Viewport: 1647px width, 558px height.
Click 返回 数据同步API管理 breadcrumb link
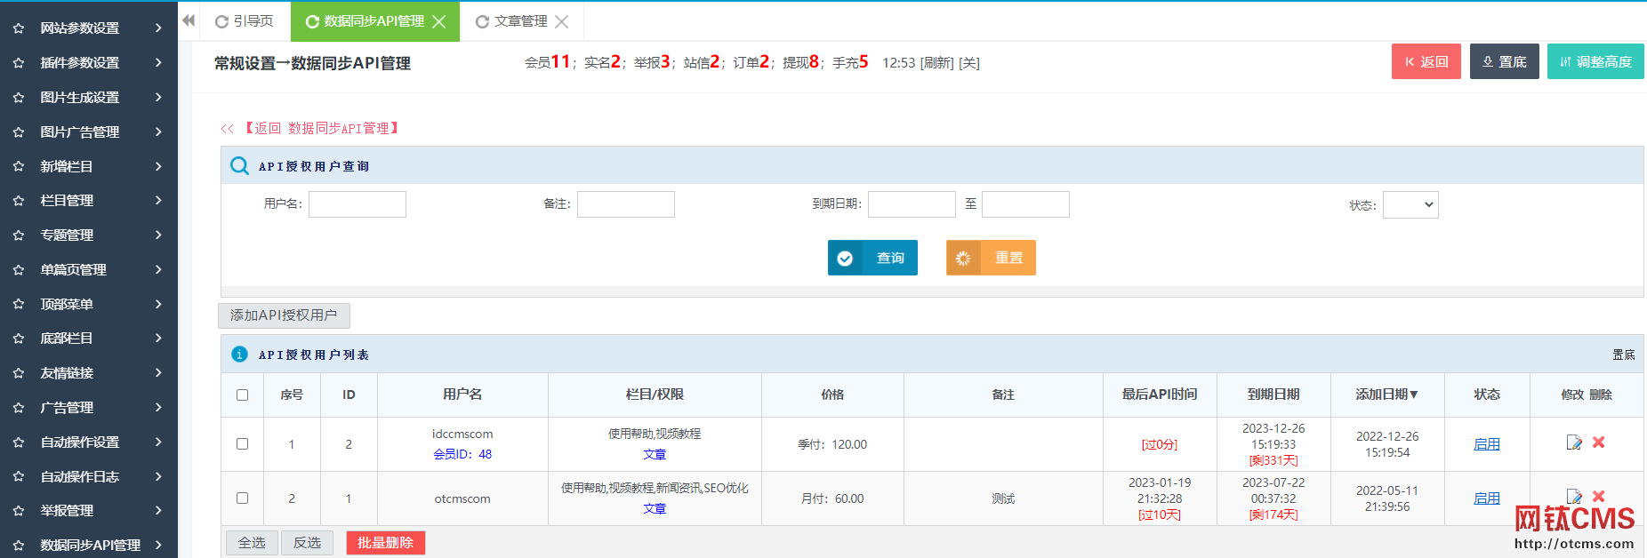(310, 129)
